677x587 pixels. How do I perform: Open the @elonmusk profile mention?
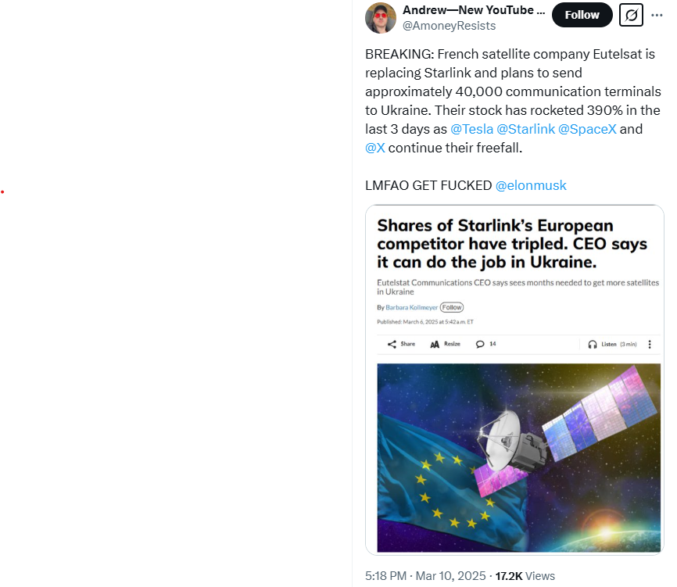[x=531, y=185]
